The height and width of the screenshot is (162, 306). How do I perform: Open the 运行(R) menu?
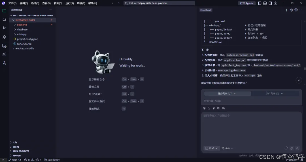(70, 3)
